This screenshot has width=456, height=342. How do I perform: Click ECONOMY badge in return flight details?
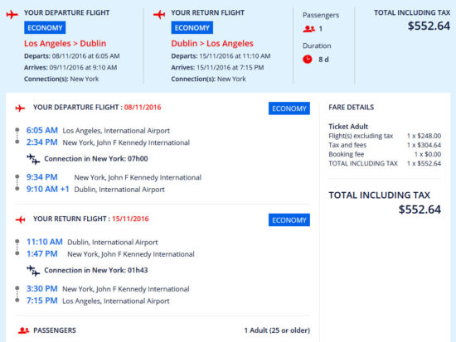(x=289, y=220)
